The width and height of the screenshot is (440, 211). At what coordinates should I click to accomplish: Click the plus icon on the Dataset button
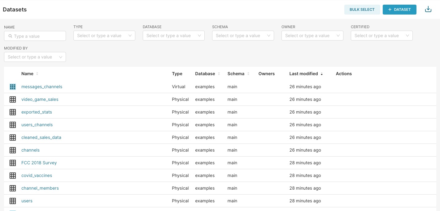click(x=390, y=9)
